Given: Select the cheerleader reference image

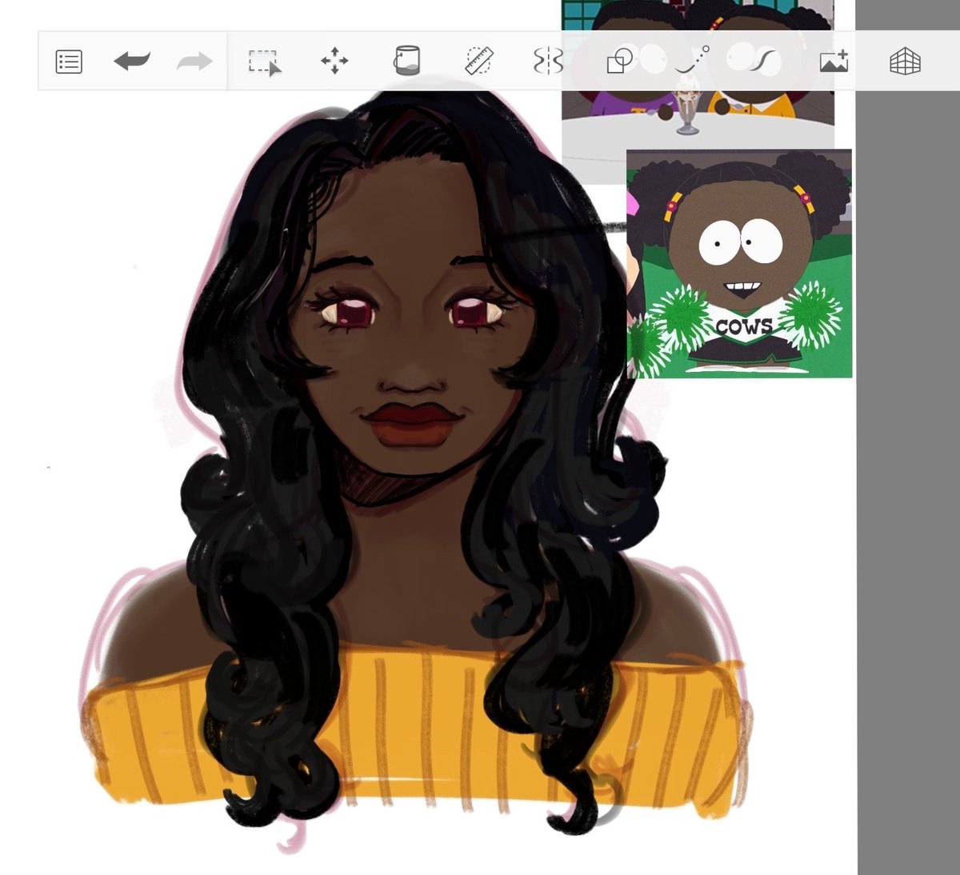Looking at the screenshot, I should pyautogui.click(x=739, y=263).
